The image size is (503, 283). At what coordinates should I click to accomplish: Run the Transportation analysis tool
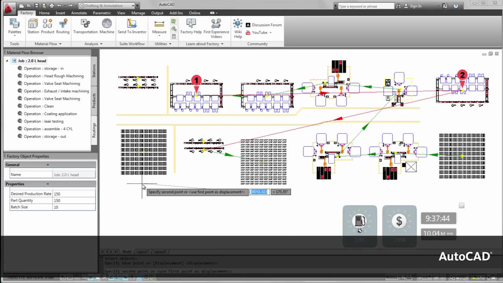pos(85,26)
